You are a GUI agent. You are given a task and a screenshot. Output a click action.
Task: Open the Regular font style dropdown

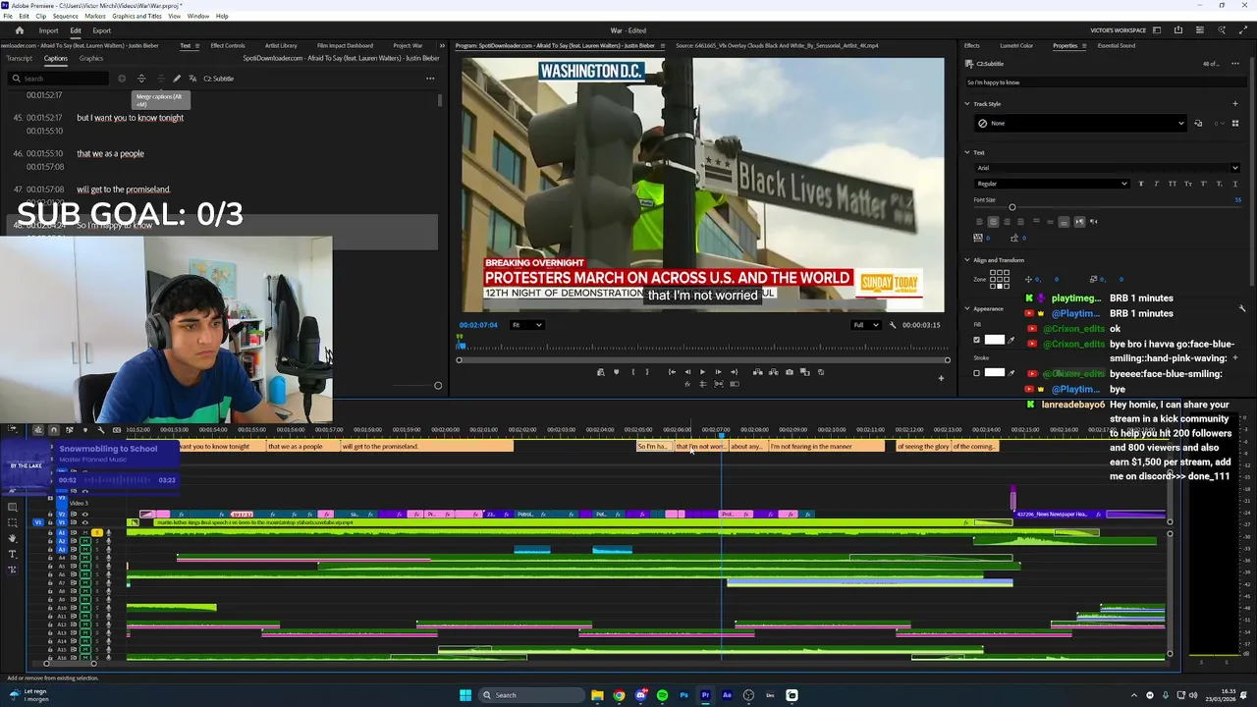(x=1052, y=184)
